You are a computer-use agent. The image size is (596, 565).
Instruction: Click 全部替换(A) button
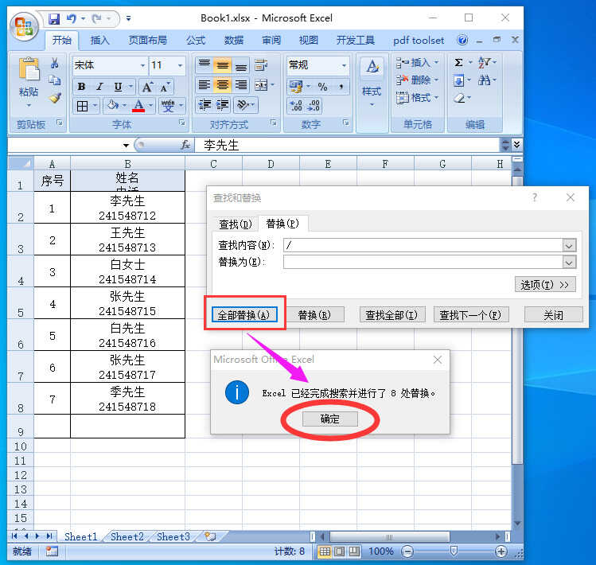pyautogui.click(x=244, y=315)
